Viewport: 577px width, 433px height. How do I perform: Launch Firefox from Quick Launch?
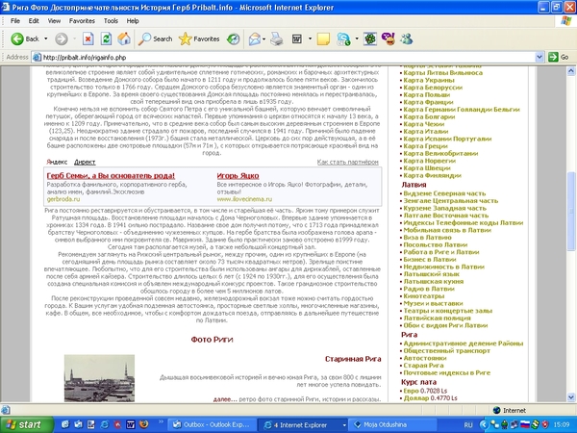[144, 424]
